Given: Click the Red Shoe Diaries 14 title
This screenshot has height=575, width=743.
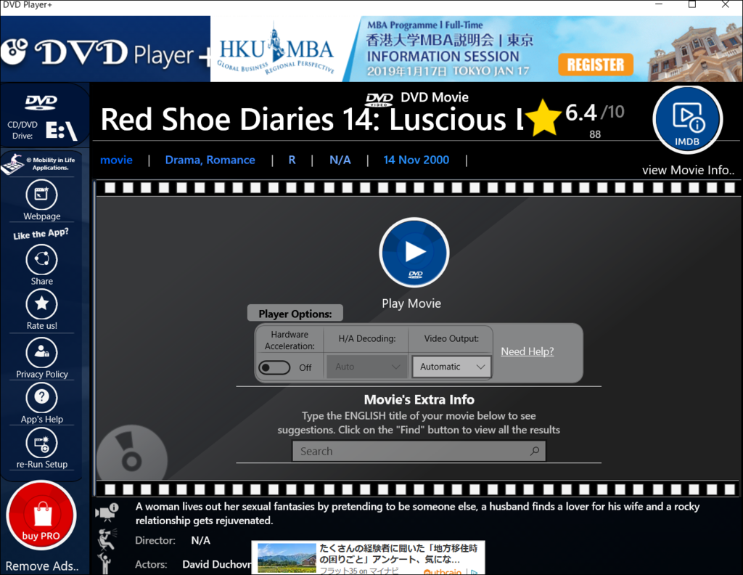Looking at the screenshot, I should point(312,119).
